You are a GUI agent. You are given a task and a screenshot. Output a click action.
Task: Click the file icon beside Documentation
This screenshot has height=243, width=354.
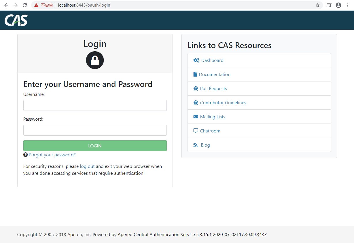tap(195, 74)
